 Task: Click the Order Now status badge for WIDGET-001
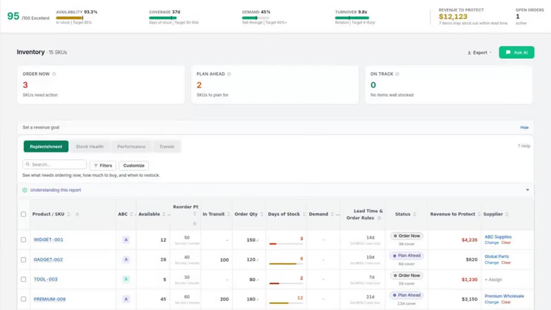coord(407,236)
